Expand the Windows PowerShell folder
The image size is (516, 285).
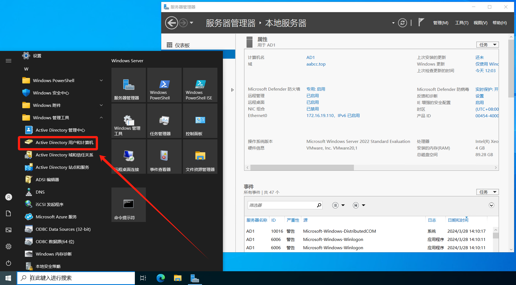101,80
